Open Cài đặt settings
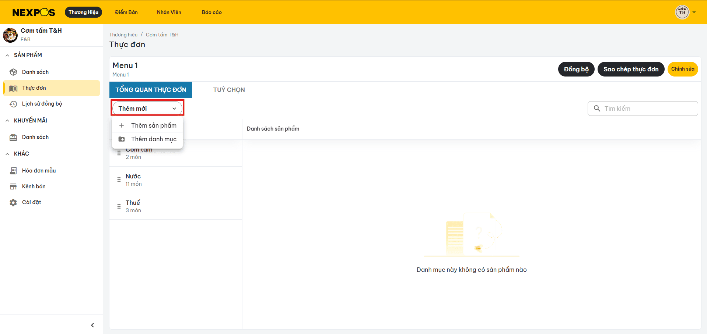707x334 pixels. click(x=32, y=202)
